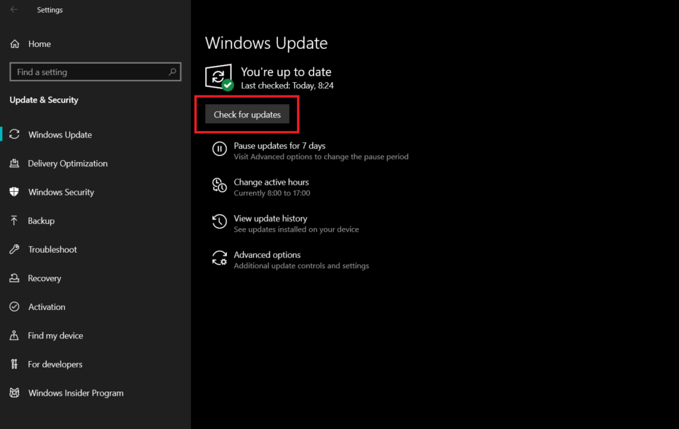Screen dimensions: 679x429
Task: Open the Troubleshoot settings page
Action: point(52,250)
